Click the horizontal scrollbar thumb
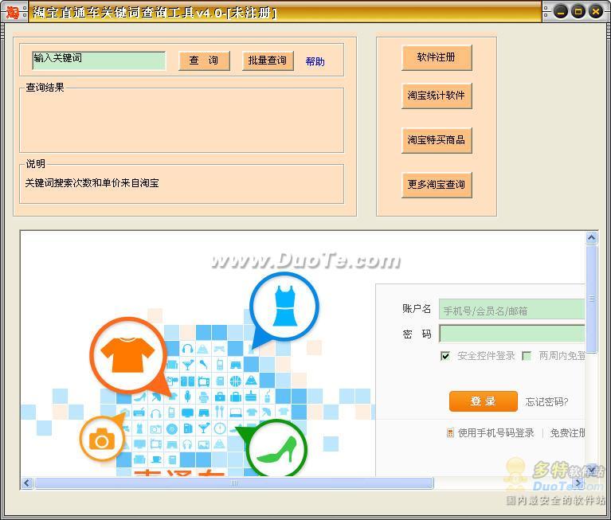Image resolution: width=611 pixels, height=520 pixels. coord(233,483)
